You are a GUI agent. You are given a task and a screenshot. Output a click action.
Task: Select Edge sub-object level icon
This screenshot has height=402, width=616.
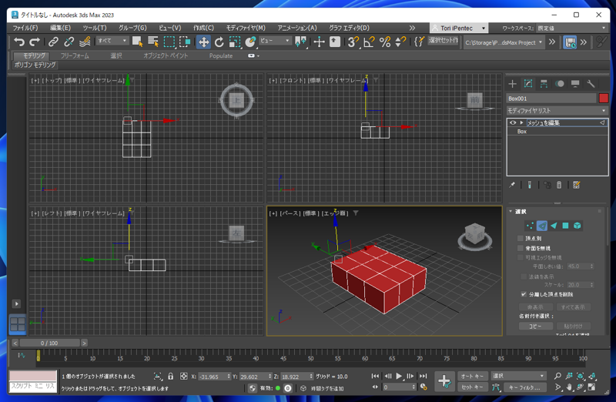542,226
